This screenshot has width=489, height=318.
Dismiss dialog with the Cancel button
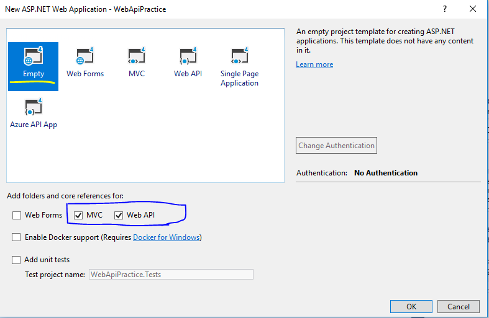tap(458, 306)
